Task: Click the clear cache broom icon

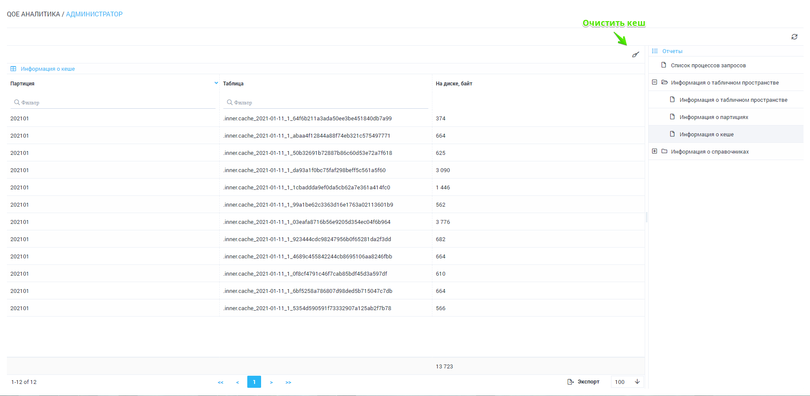Action: click(x=635, y=55)
